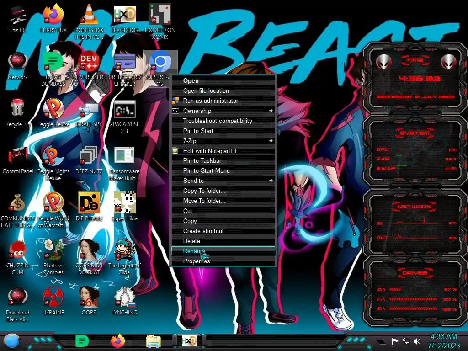Click Move To folder... entry
468x351 pixels.
click(x=223, y=201)
